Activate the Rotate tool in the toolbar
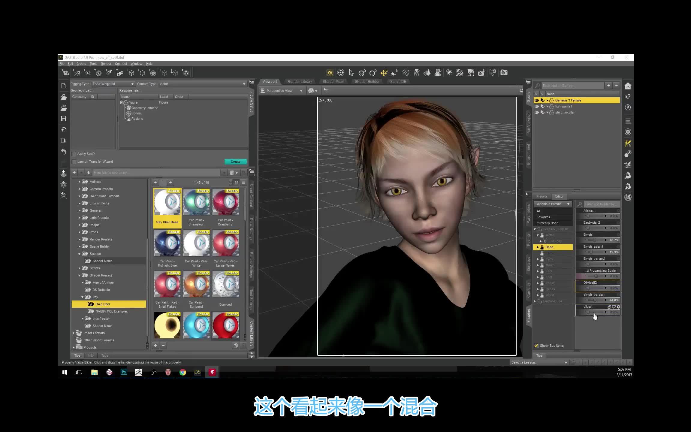Screen dimensions: 691x432 (373, 73)
